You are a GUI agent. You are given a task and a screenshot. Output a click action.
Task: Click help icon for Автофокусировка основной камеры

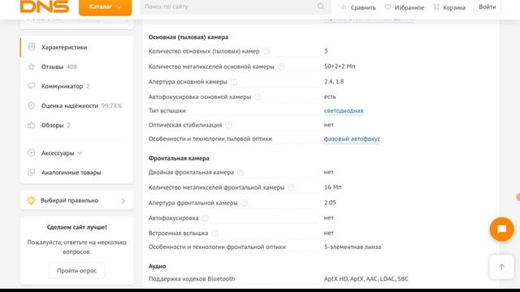258,97
